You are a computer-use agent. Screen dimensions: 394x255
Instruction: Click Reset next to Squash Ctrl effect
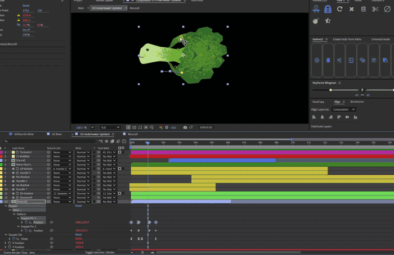pyautogui.click(x=78, y=235)
